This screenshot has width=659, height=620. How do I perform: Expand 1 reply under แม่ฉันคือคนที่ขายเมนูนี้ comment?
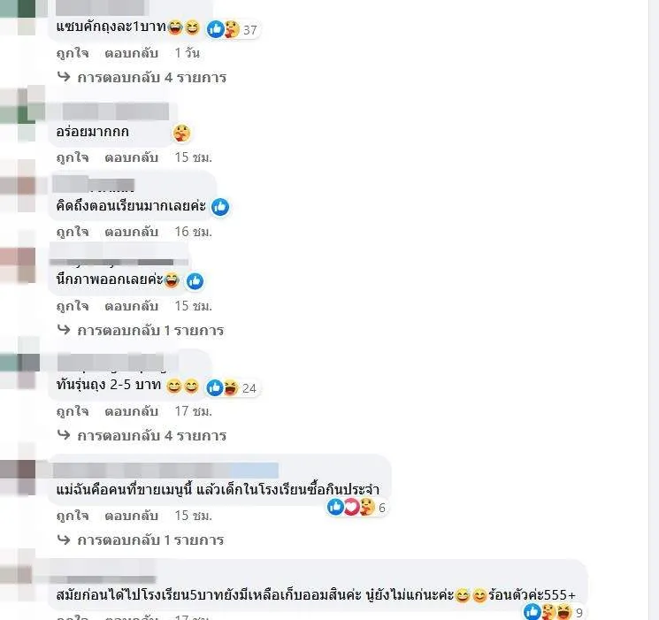[x=141, y=540]
